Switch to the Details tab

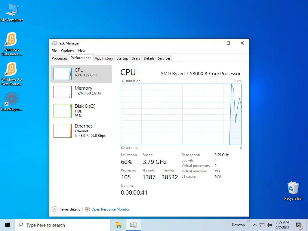point(149,58)
